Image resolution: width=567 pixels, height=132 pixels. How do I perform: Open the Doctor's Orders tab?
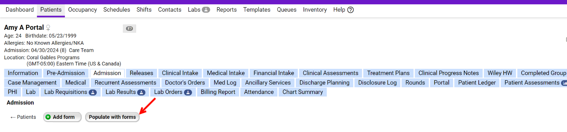[x=185, y=83]
